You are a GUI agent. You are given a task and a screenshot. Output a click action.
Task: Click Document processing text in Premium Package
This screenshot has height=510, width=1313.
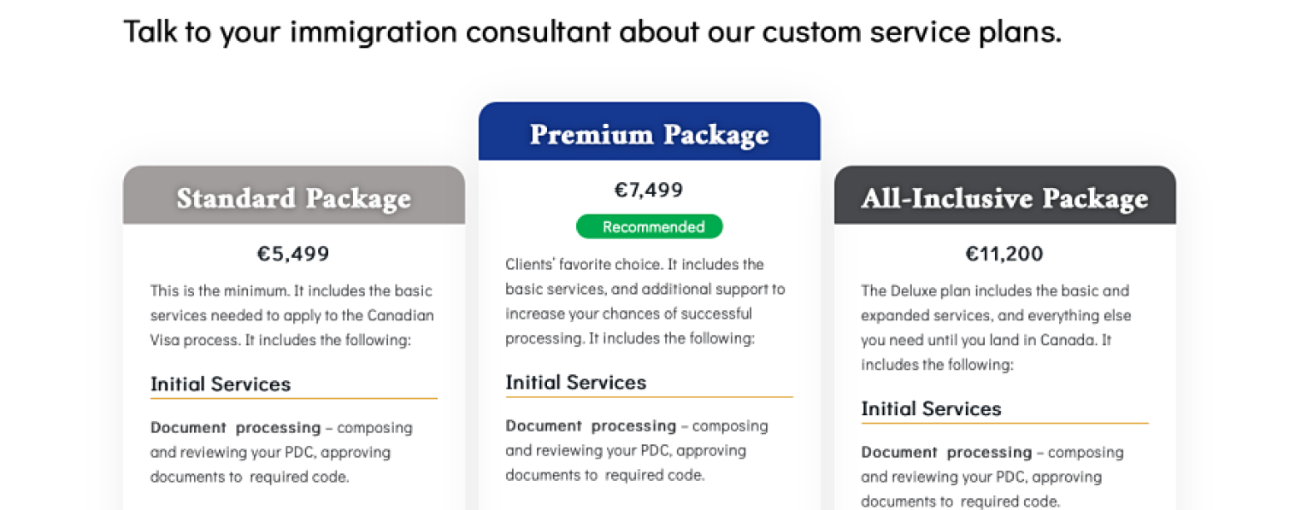pyautogui.click(x=591, y=425)
